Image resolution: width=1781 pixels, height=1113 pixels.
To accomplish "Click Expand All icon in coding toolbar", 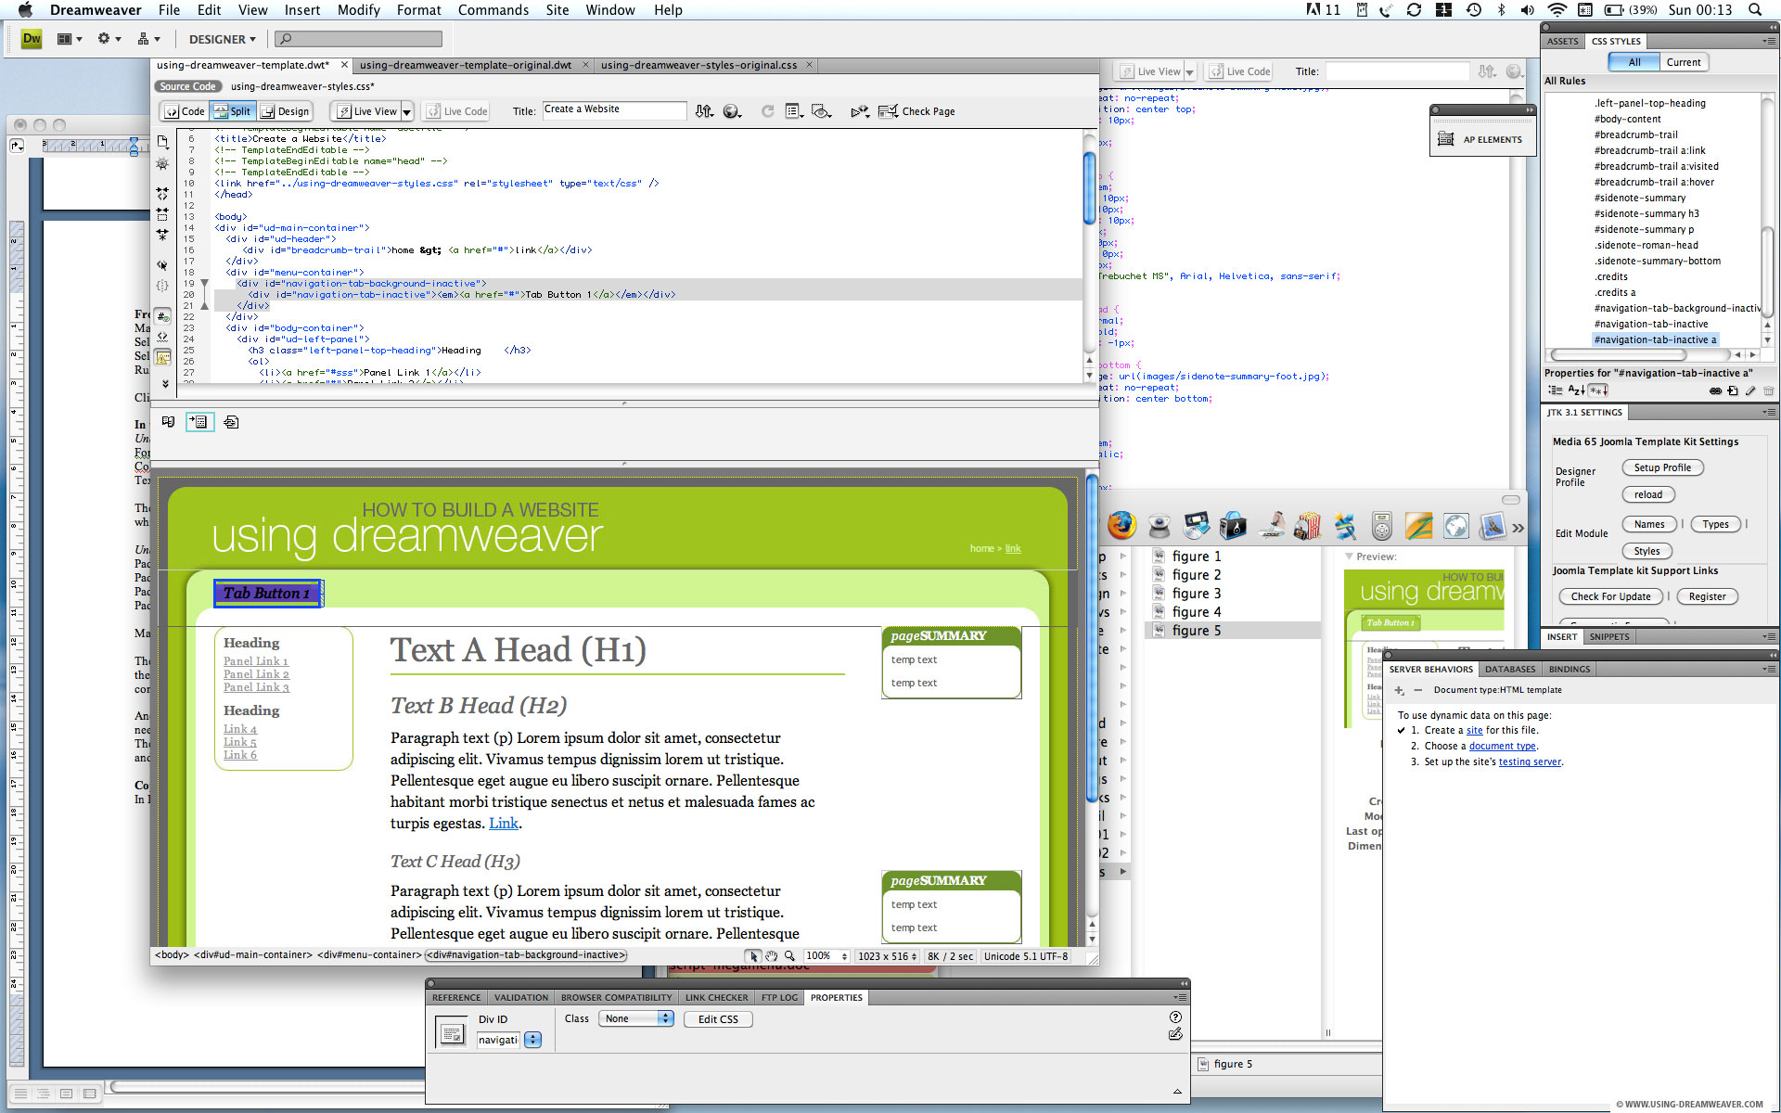I will (x=163, y=235).
